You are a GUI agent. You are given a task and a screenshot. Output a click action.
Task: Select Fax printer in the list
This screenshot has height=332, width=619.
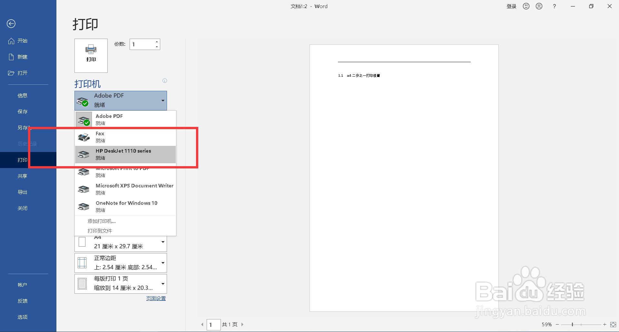tap(125, 137)
